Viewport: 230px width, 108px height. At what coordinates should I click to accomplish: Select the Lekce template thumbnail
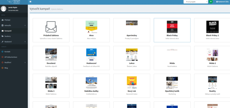[132, 55]
